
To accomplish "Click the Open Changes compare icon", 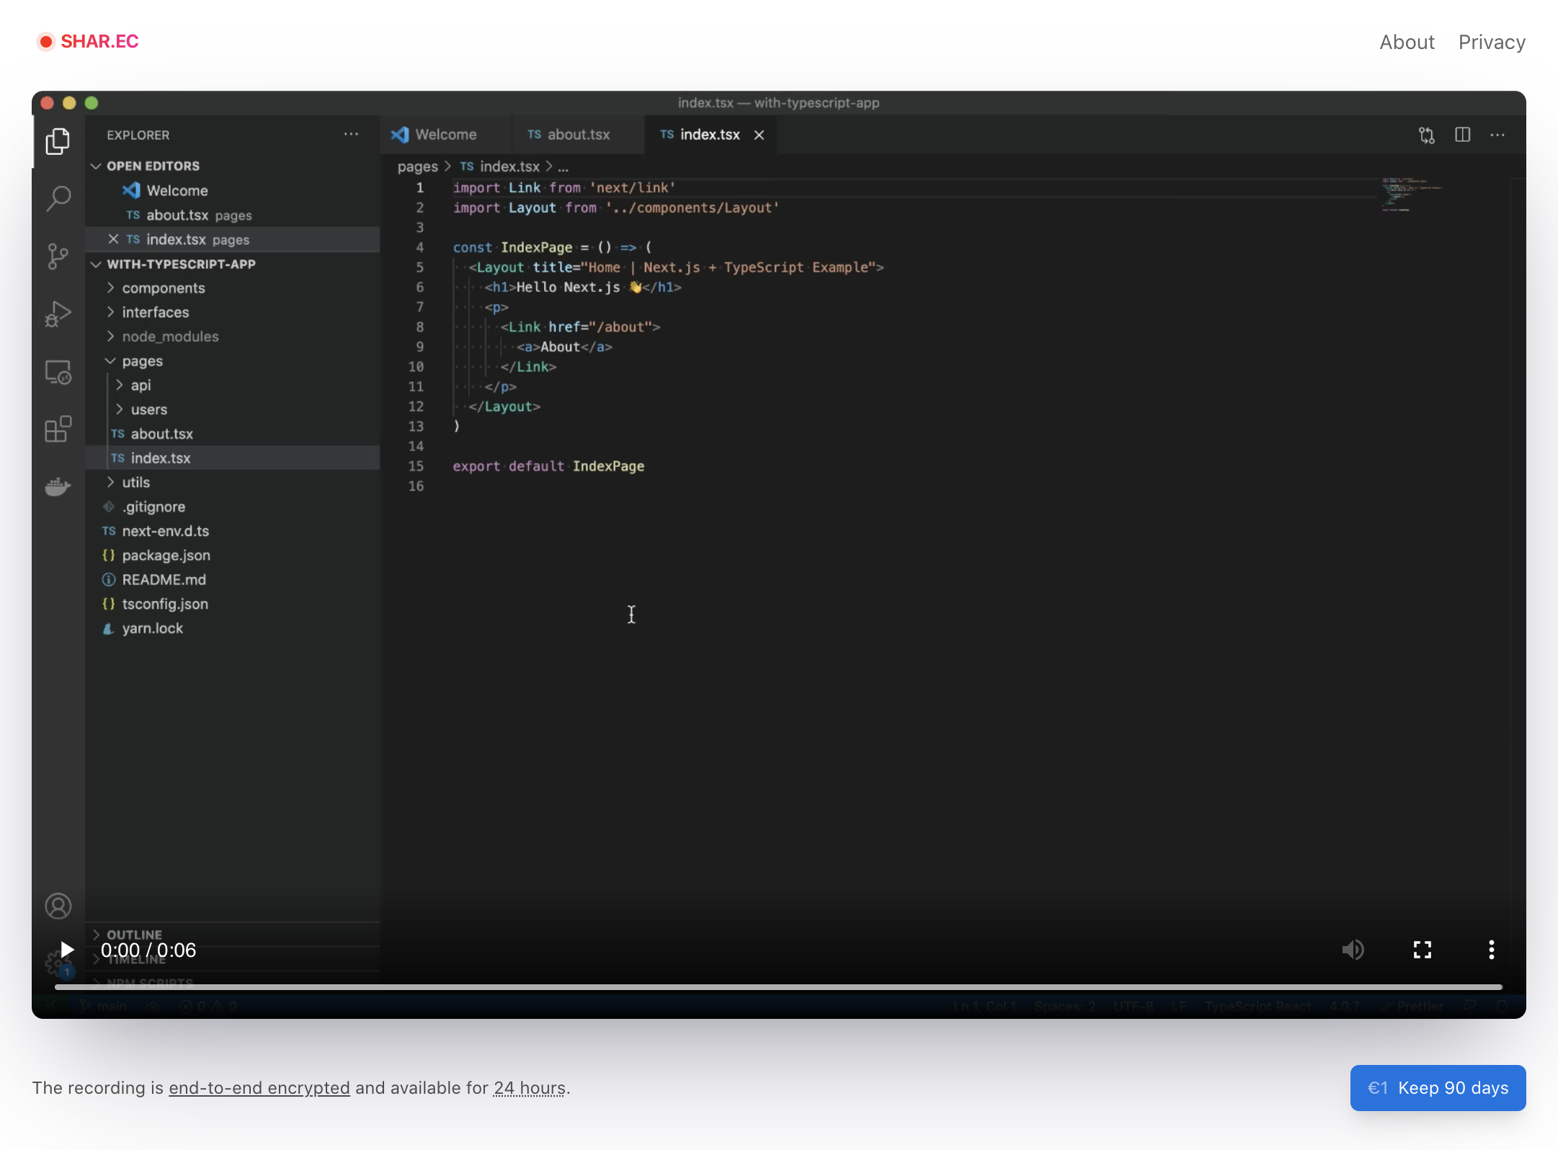I will (1426, 135).
